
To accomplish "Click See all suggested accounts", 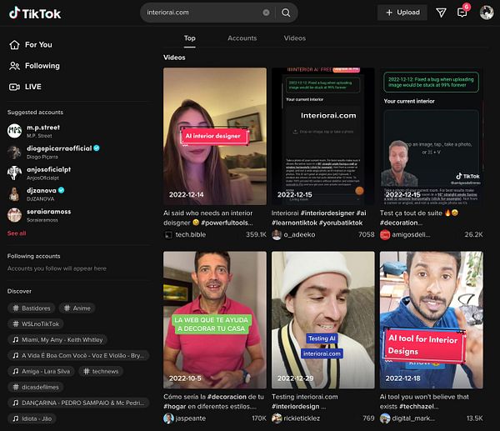I will pyautogui.click(x=17, y=233).
